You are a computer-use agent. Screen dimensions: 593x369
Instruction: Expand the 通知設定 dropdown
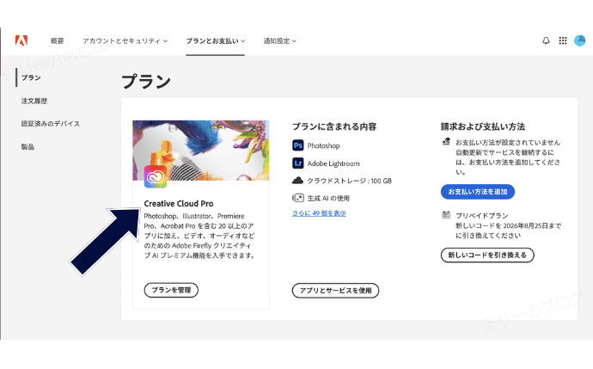point(279,41)
